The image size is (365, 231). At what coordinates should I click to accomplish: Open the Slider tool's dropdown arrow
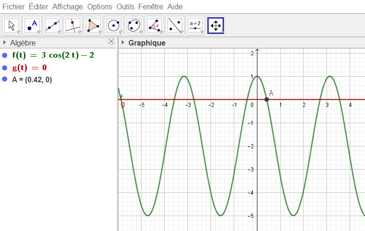coord(202,32)
